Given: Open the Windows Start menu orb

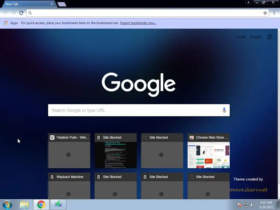Looking at the screenshot, I should tap(7, 205).
